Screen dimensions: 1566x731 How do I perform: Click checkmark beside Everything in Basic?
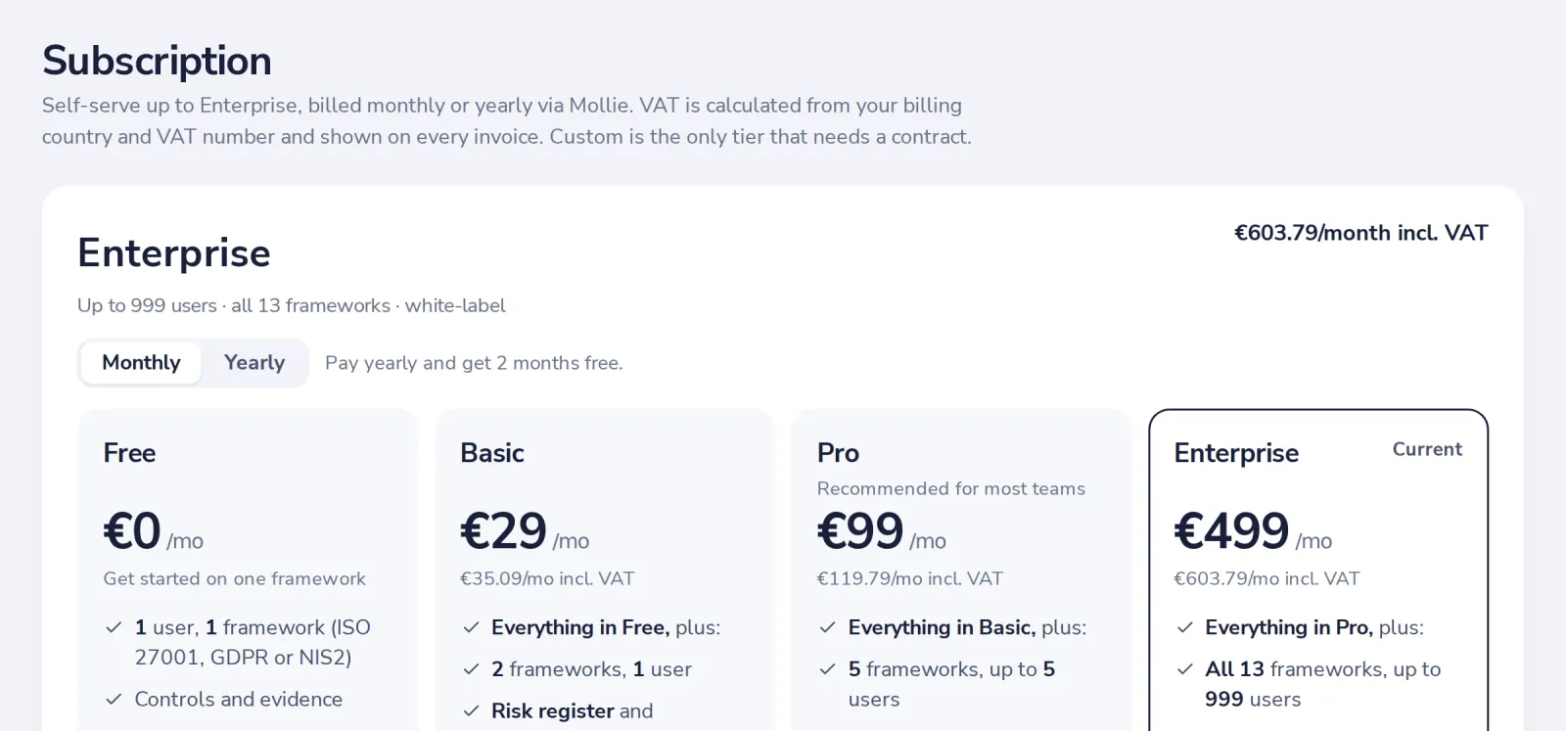tap(828, 627)
